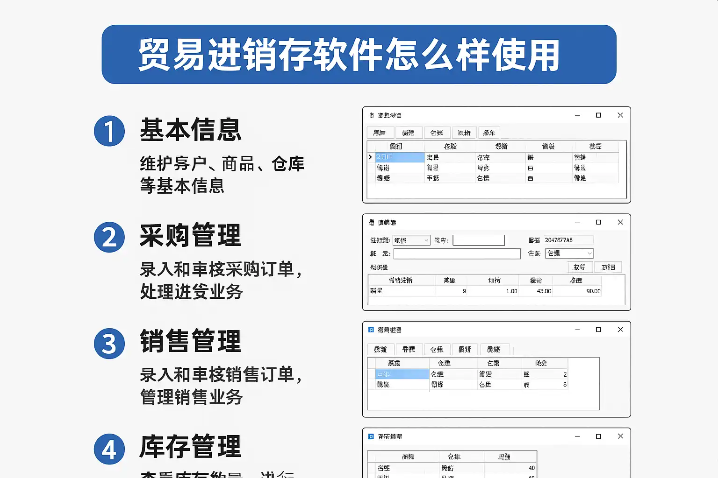This screenshot has height=478, width=718.
Task: Click the field showing 2047677A8
Action: 568,240
